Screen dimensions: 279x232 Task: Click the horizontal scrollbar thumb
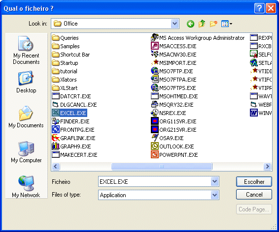click(162, 166)
